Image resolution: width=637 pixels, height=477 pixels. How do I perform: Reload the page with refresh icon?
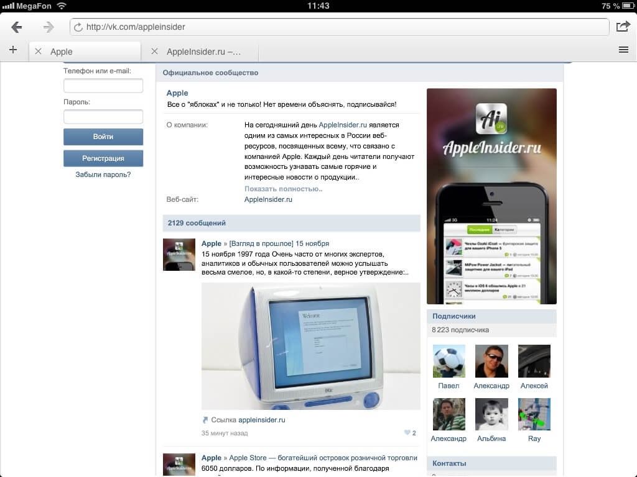click(78, 27)
